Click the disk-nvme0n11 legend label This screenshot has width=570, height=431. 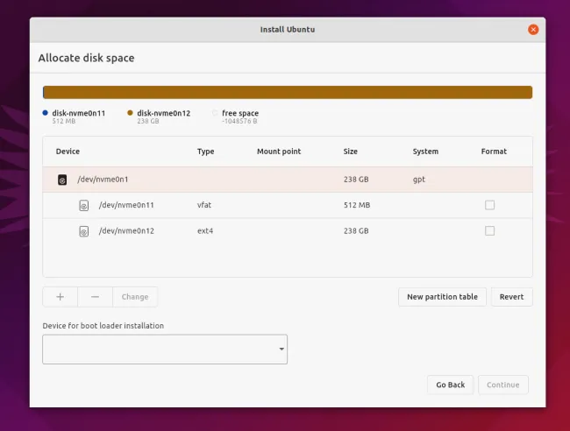pos(79,113)
